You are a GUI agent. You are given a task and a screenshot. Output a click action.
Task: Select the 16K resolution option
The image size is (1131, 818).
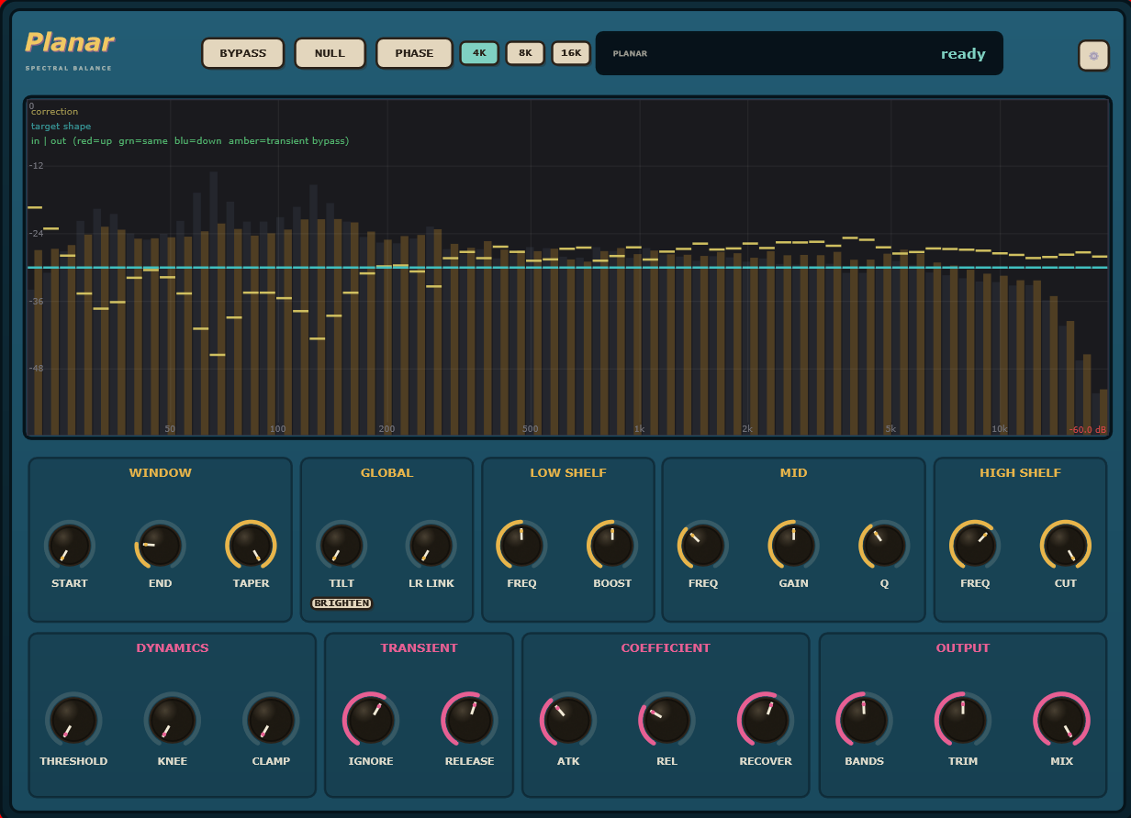pos(571,53)
